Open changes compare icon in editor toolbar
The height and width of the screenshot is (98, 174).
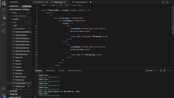[x=163, y=2]
